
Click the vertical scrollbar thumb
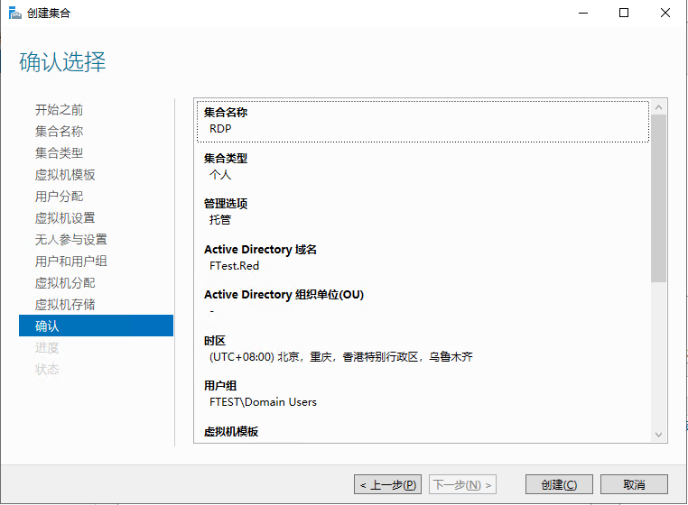click(x=658, y=198)
